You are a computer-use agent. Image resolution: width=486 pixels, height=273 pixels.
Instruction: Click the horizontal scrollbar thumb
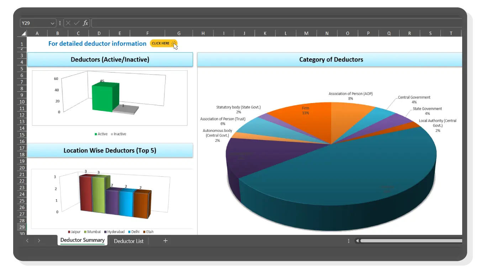pyautogui.click(x=411, y=241)
